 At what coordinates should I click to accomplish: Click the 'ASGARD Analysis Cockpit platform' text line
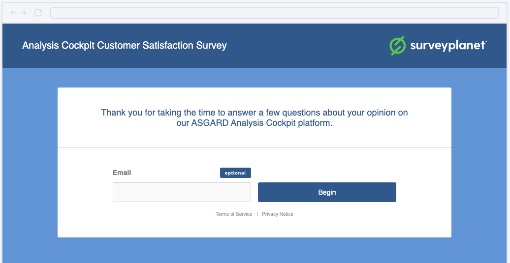tap(254, 123)
